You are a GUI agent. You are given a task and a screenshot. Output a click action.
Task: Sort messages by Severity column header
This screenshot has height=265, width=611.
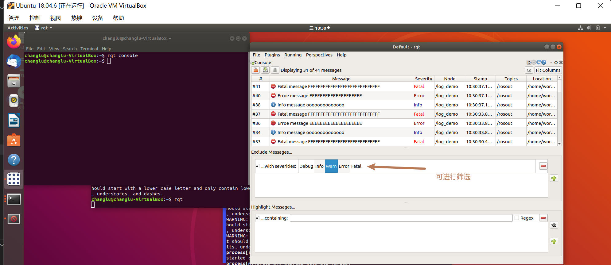click(x=423, y=79)
